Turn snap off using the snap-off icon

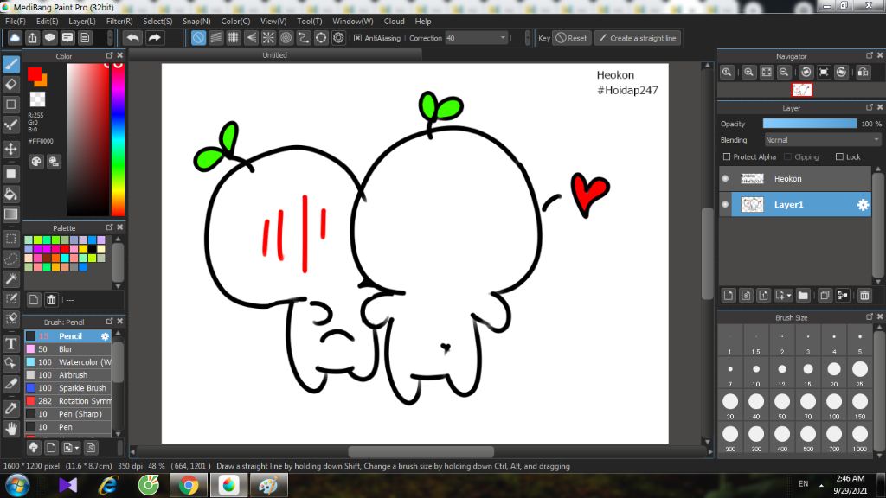pos(198,38)
